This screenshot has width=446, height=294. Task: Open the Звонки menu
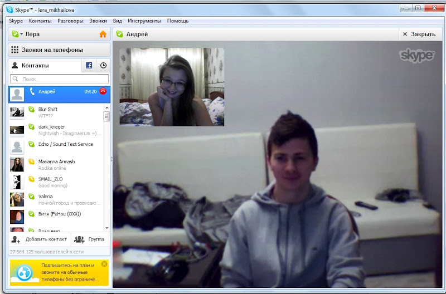[98, 21]
